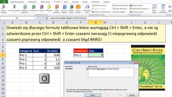This screenshot has height=97, width=172.
Task: Click Śledź zależności
Action: coord(120,9)
